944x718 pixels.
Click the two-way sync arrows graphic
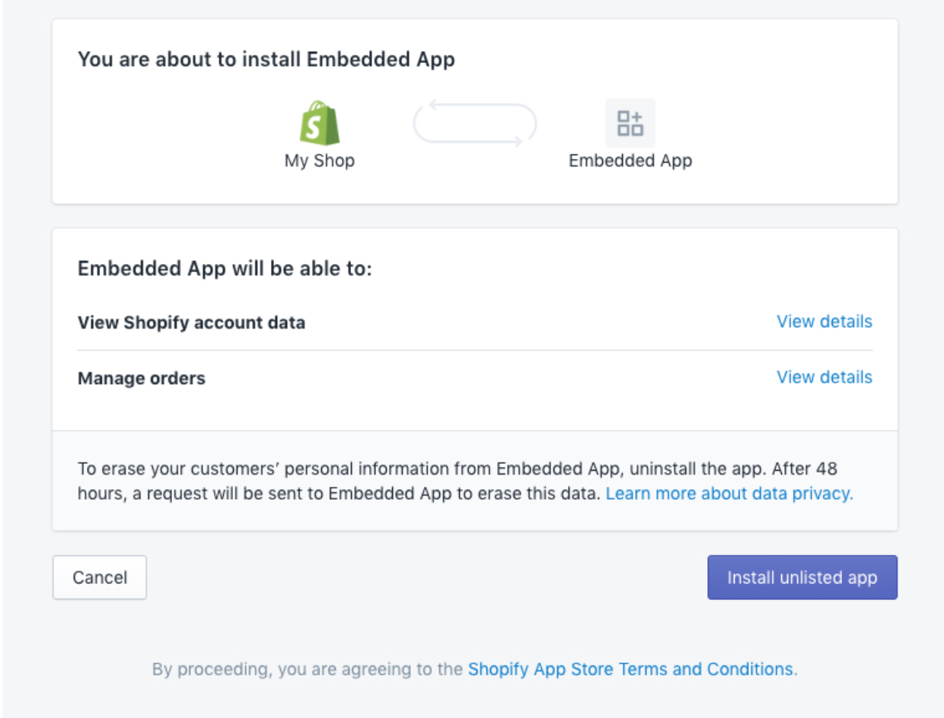click(475, 123)
